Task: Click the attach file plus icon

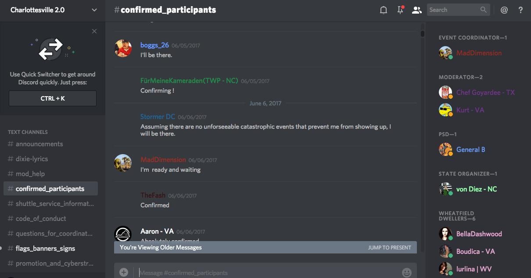Action: [x=124, y=273]
